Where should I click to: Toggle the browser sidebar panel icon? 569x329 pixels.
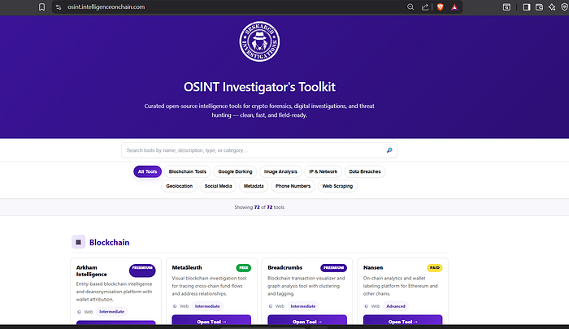[x=526, y=6]
